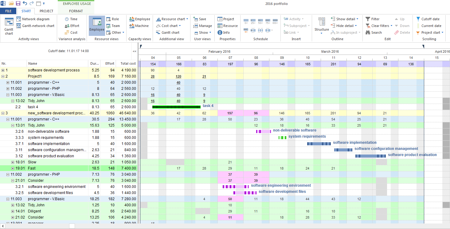
Task: Click the Undo arrow in title bar
Action: [x=25, y=4]
